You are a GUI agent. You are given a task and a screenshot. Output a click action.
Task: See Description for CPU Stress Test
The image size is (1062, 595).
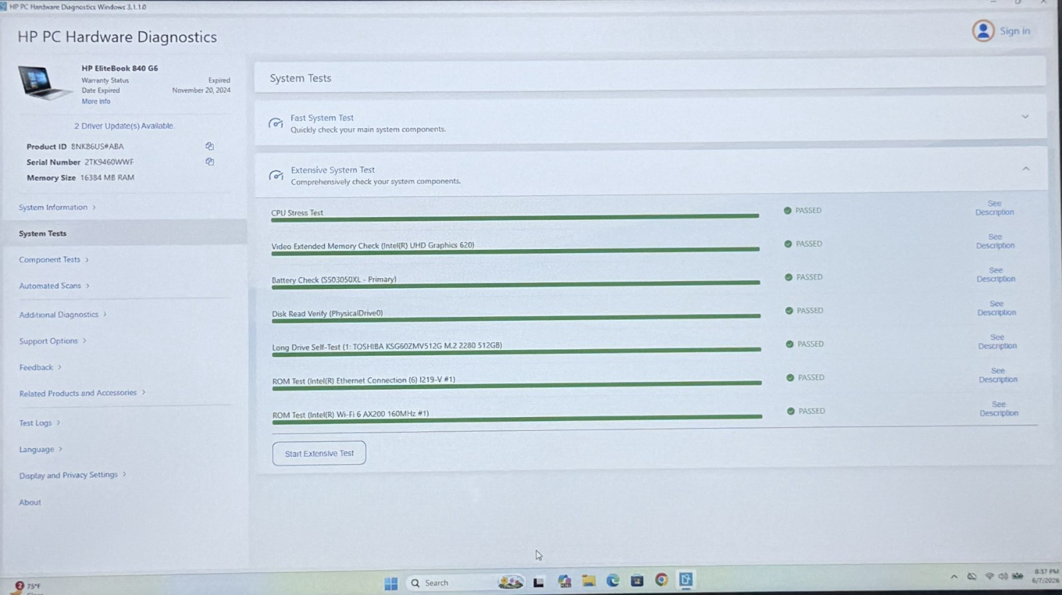pos(994,208)
